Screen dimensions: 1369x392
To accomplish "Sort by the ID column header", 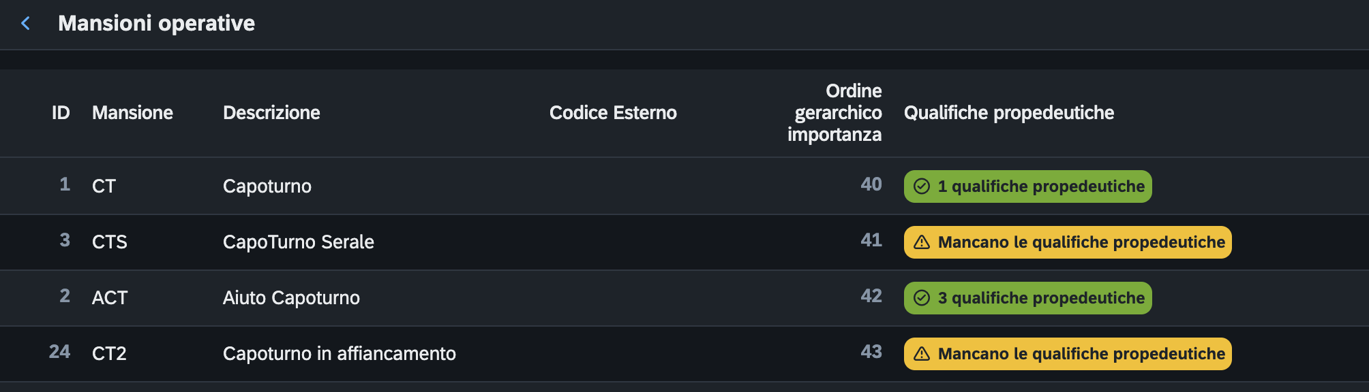I will [x=61, y=113].
